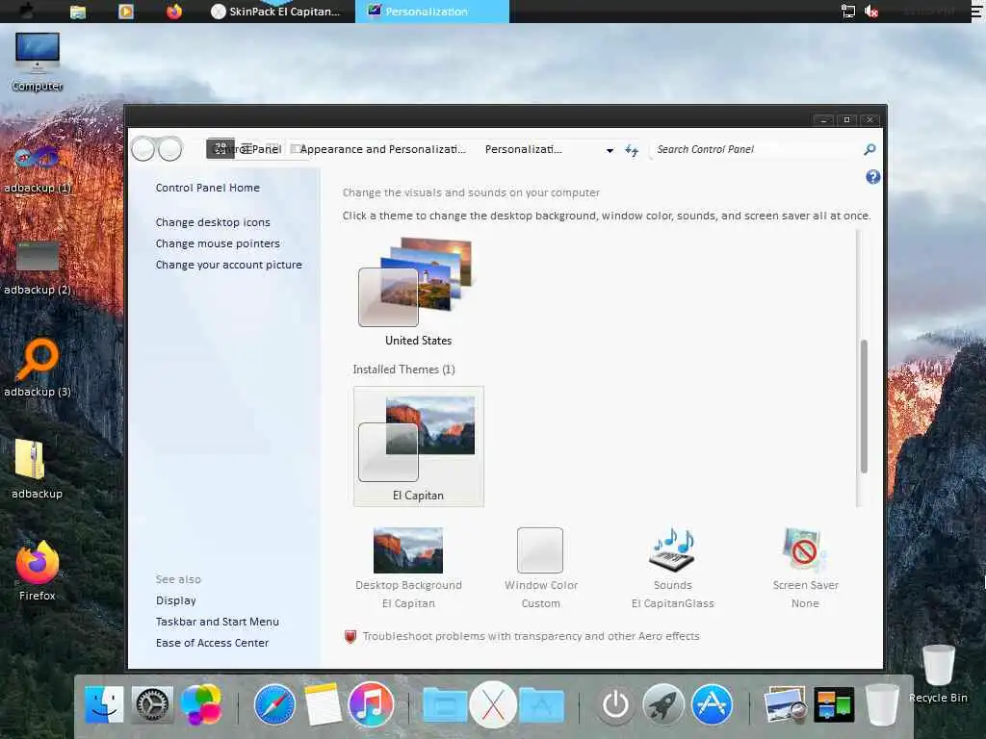
Task: Open Finder in the dock
Action: tap(104, 704)
